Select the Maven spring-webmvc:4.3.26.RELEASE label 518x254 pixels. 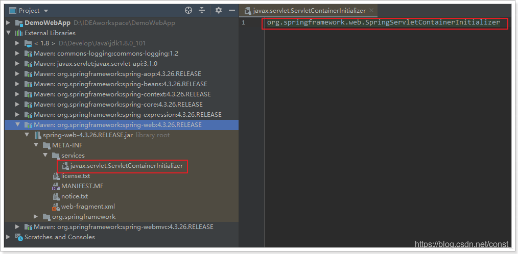coord(124,227)
